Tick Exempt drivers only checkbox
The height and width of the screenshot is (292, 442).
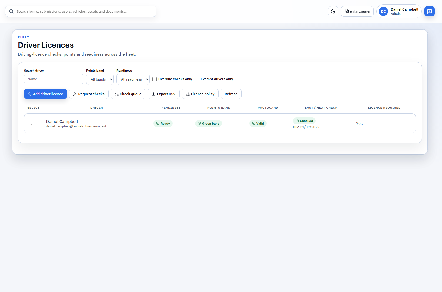click(x=197, y=79)
